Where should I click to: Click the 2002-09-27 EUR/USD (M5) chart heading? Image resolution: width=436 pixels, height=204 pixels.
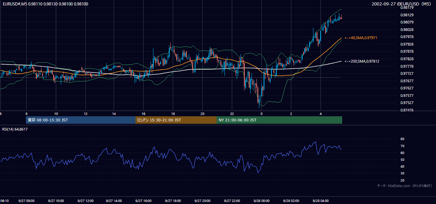402,4
